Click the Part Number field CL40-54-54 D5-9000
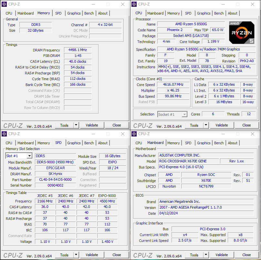 coord(55,179)
